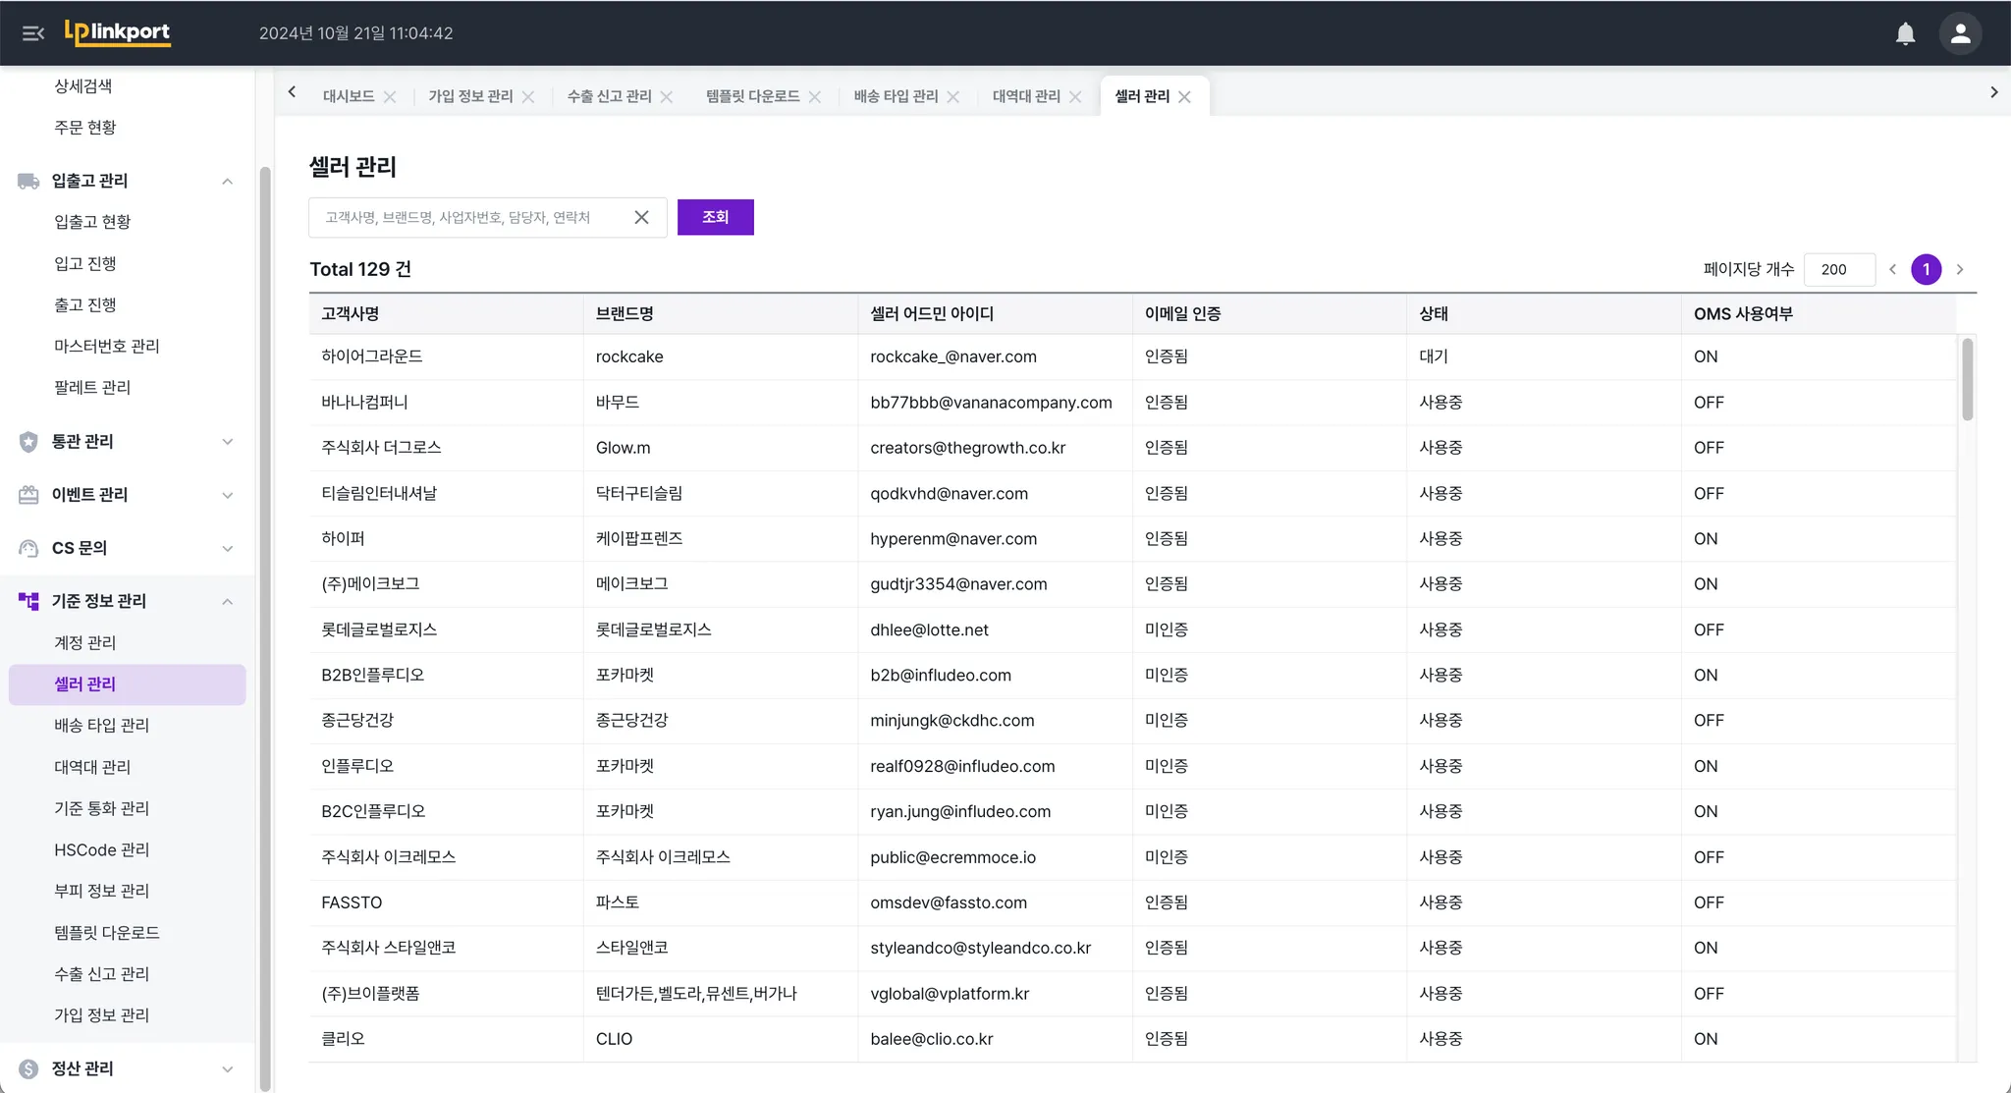Open HSCode 관리 in the sidebar
Image resolution: width=2011 pixels, height=1093 pixels.
(101, 849)
